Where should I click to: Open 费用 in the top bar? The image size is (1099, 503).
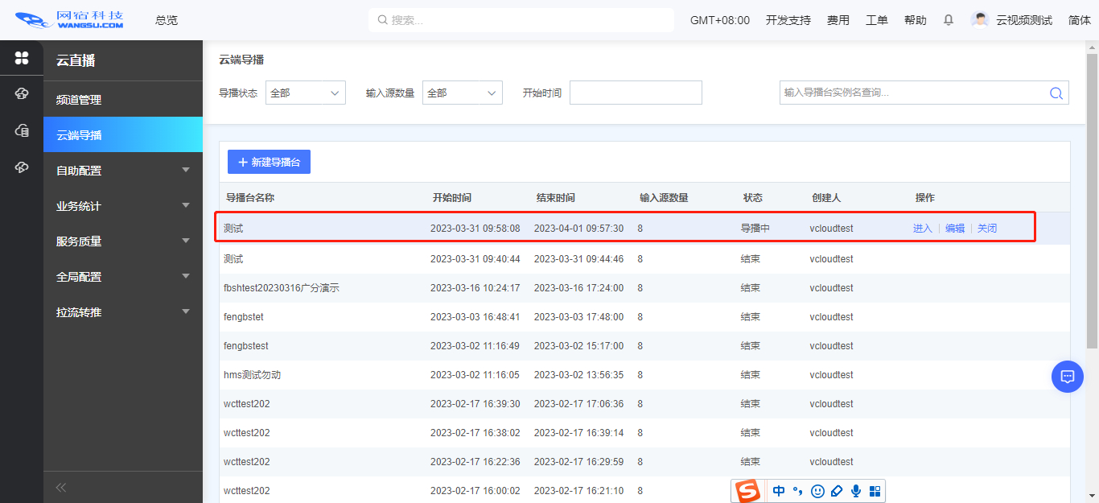click(838, 20)
